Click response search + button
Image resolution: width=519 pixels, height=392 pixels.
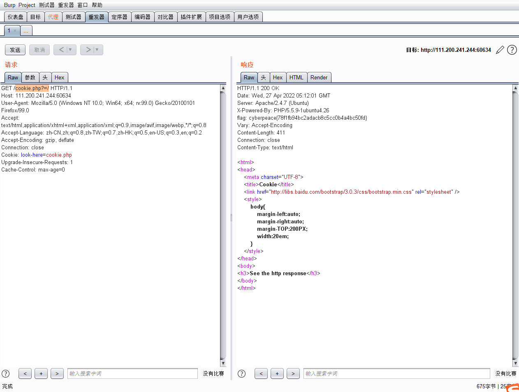coord(277,373)
